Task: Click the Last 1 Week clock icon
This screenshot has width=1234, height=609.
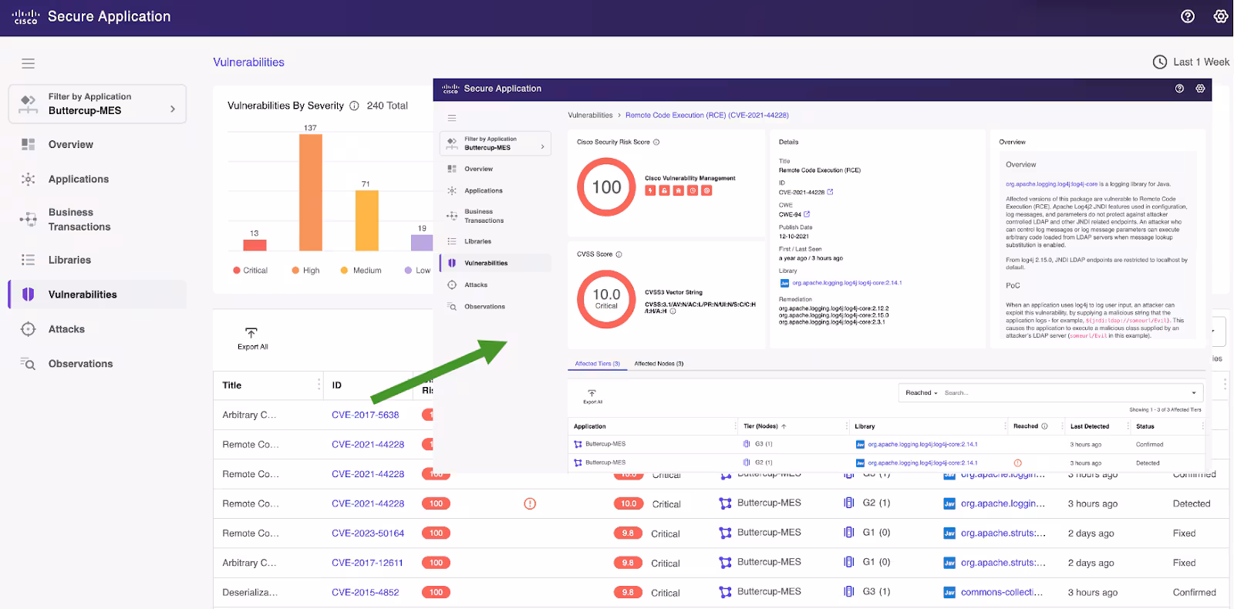Action: (1159, 62)
